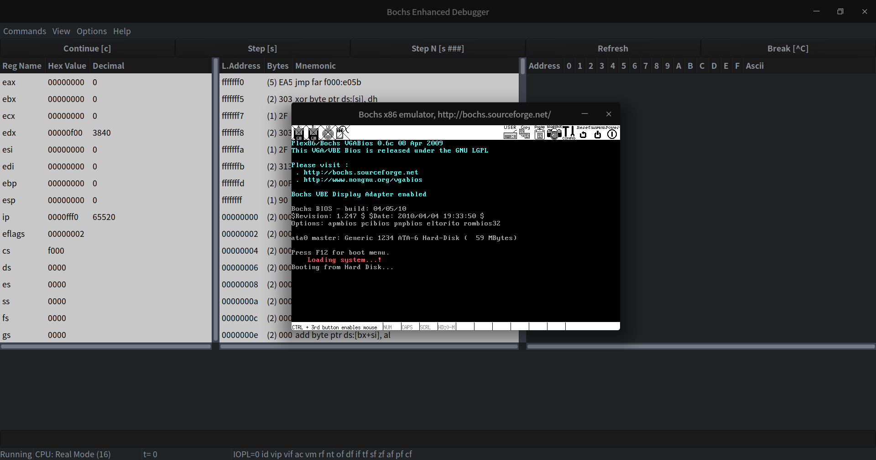Viewport: 876px width, 460px height.
Task: Select disassembly row at address ffffffff
Action: point(255,200)
